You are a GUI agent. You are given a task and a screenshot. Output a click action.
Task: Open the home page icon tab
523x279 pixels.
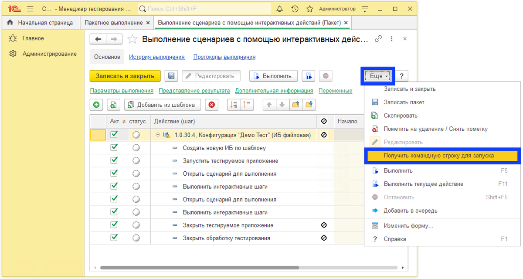pos(10,23)
